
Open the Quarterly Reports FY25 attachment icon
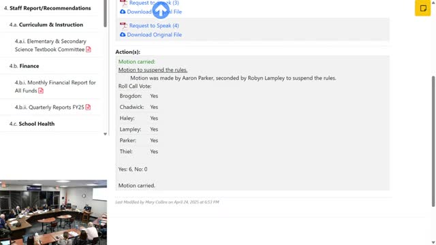point(88,108)
